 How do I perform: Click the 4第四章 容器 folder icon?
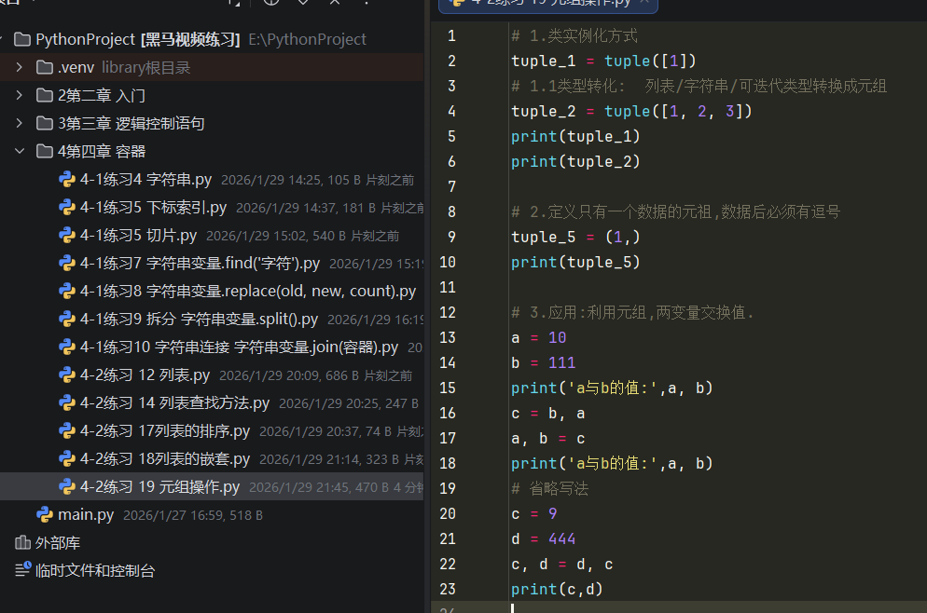pos(45,151)
